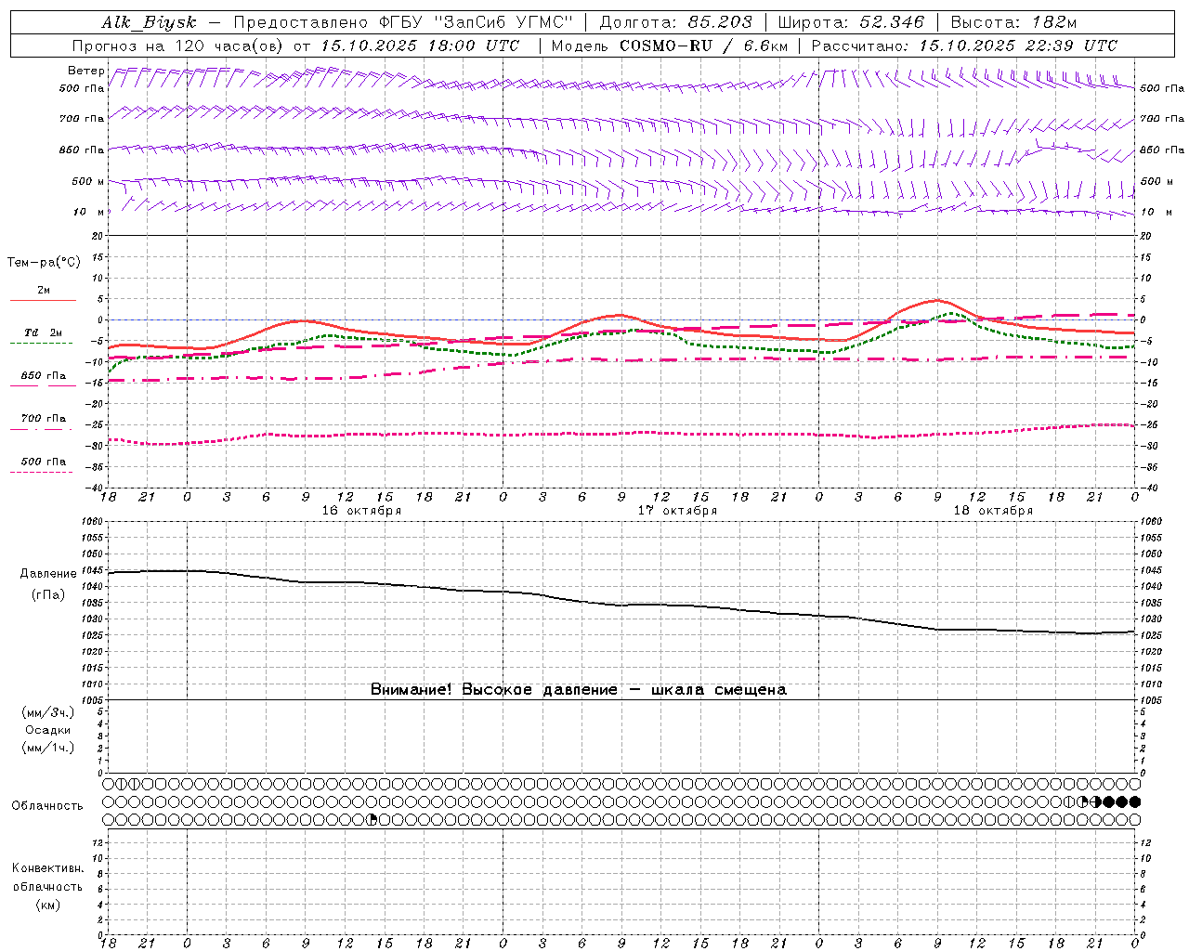The image size is (1189, 951).
Task: Click the Модель COSMO-RU / 6.6км label
Action: tap(669, 46)
